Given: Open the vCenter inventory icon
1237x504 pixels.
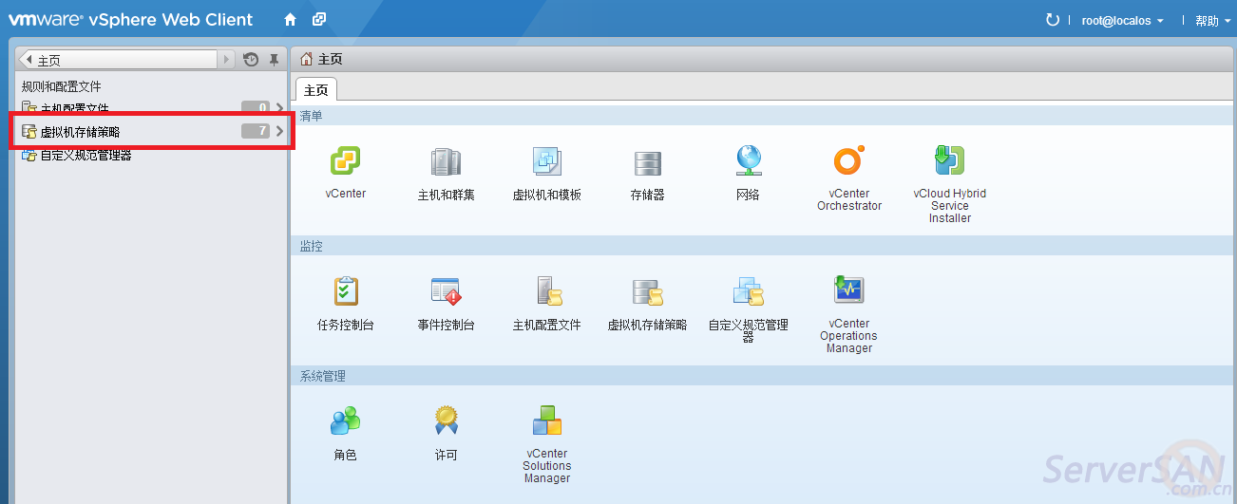Looking at the screenshot, I should coord(345,162).
